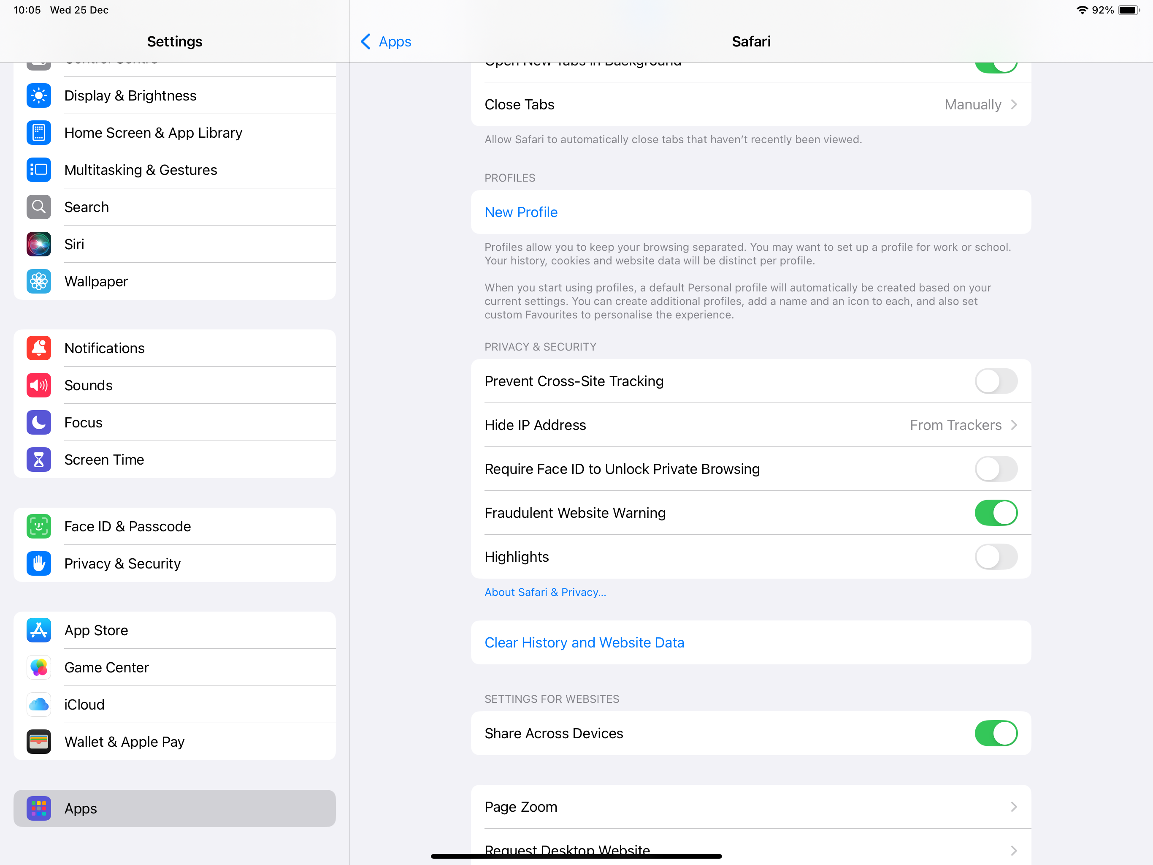Tap the Focus moon icon

pos(38,423)
